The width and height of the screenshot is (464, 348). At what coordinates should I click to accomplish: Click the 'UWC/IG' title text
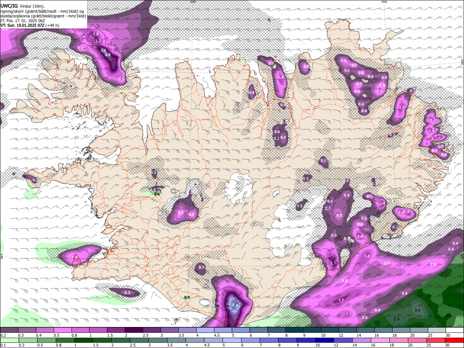9,6
